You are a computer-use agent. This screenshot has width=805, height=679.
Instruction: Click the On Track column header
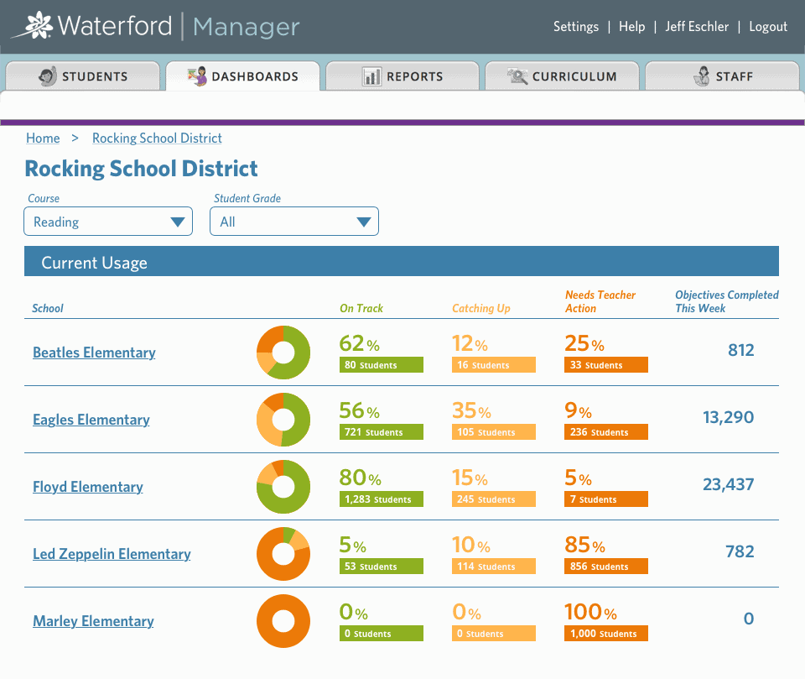[361, 308]
